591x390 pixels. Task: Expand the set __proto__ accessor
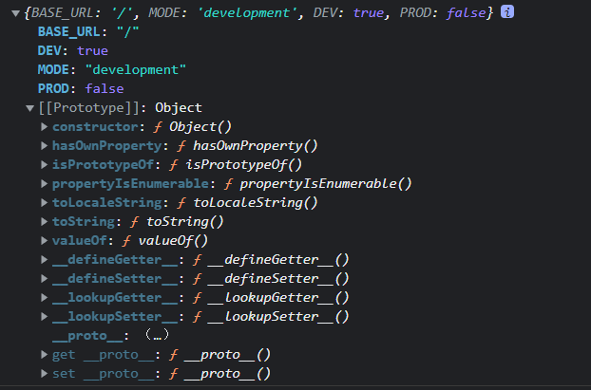point(45,374)
